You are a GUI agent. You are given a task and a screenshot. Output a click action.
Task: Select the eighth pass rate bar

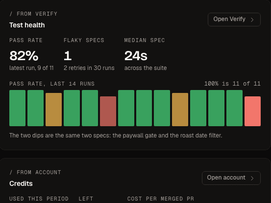[144, 108]
